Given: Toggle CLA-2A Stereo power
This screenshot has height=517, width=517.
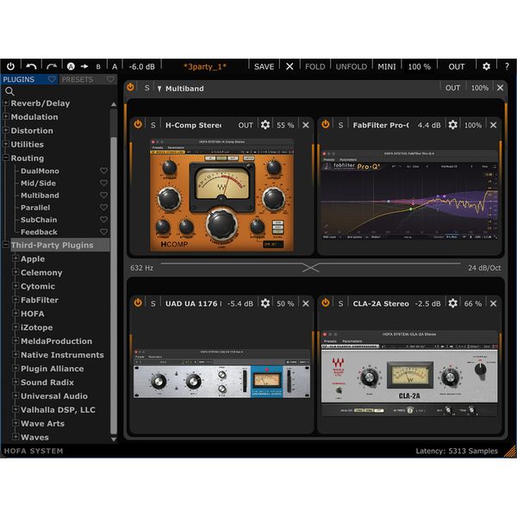Looking at the screenshot, I should pos(326,303).
